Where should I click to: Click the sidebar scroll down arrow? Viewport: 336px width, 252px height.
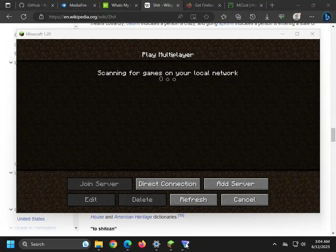click(76, 228)
